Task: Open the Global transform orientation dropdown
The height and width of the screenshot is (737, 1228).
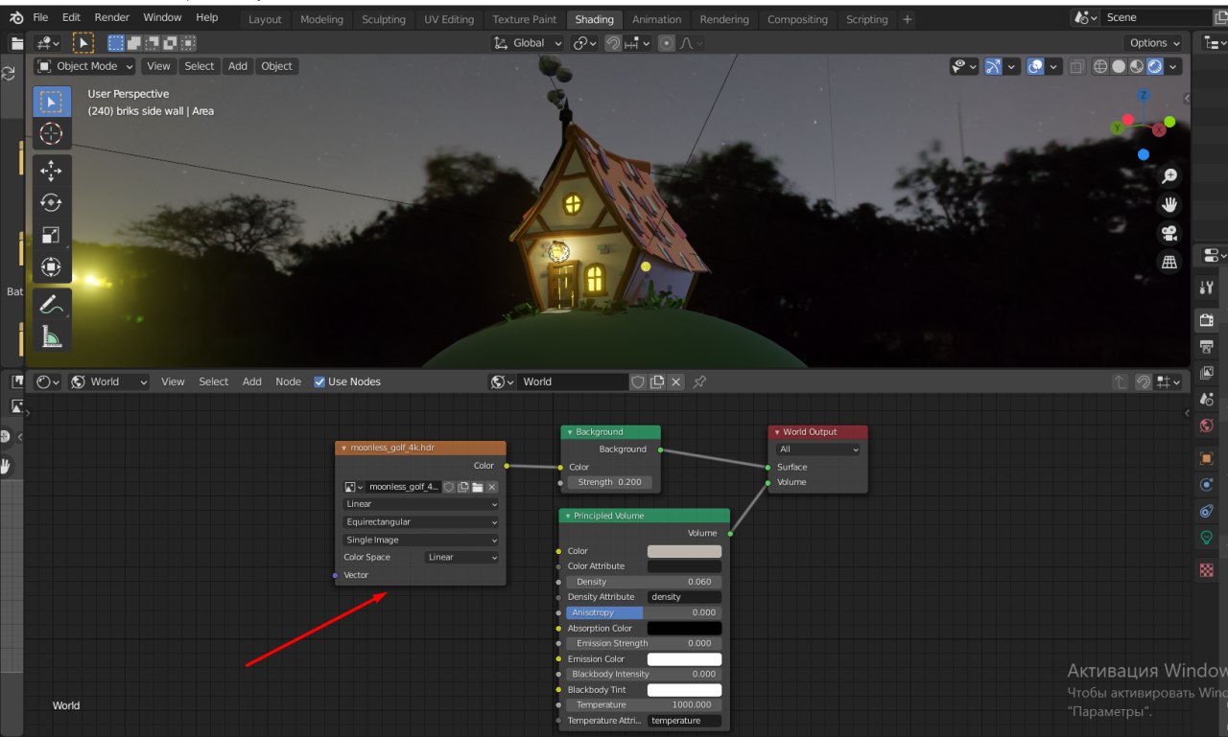Action: point(528,43)
